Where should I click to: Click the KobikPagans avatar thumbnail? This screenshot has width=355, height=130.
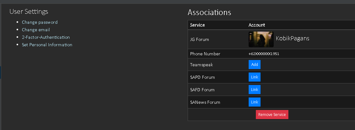(261, 39)
